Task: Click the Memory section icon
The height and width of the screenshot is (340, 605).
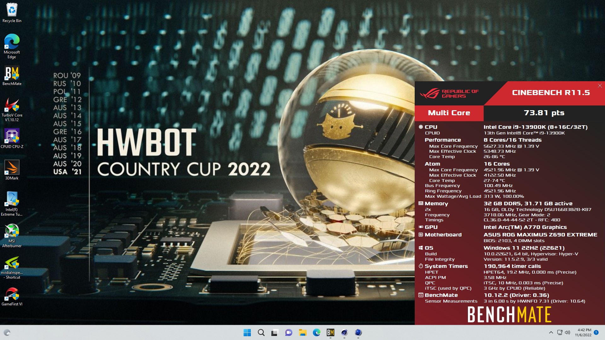Action: point(421,203)
